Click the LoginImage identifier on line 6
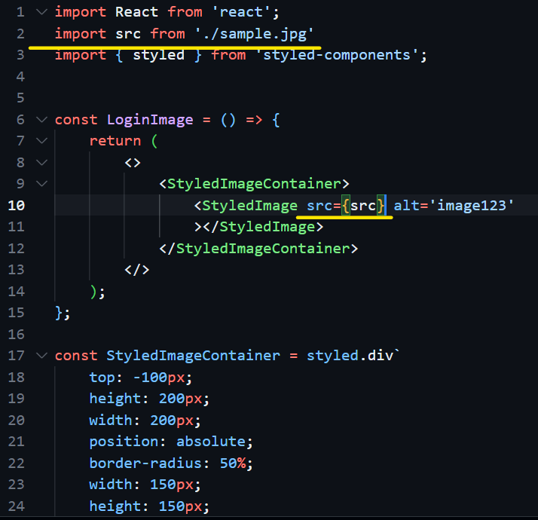This screenshot has width=538, height=520. tap(150, 120)
